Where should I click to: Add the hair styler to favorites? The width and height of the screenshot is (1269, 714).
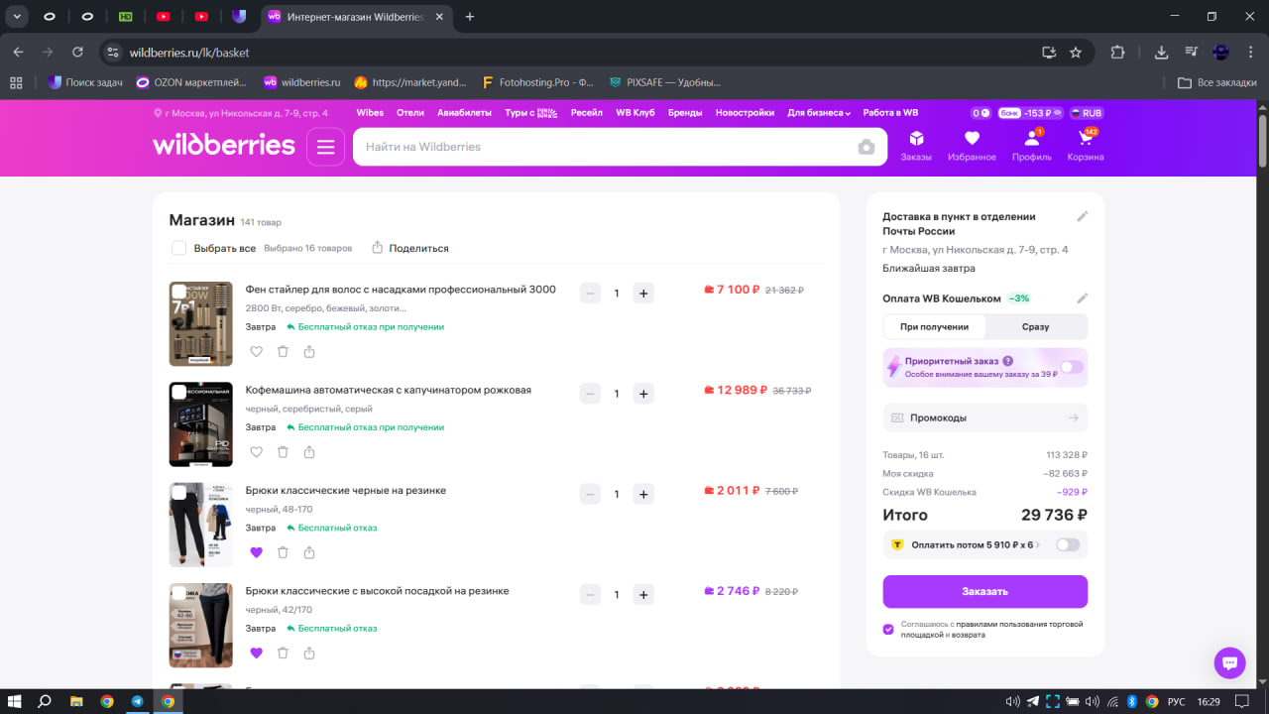pyautogui.click(x=256, y=352)
